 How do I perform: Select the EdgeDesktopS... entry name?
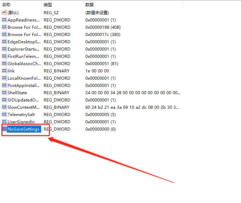tap(24, 42)
